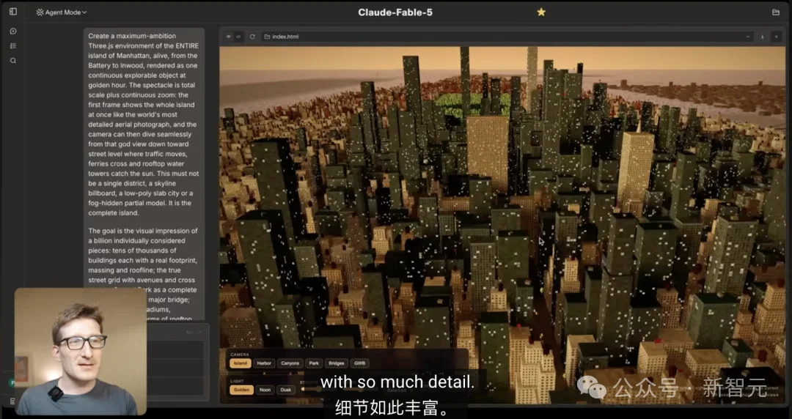Expand the Agent Mode dropdown
Screen dimensions: 792x419
click(x=62, y=12)
